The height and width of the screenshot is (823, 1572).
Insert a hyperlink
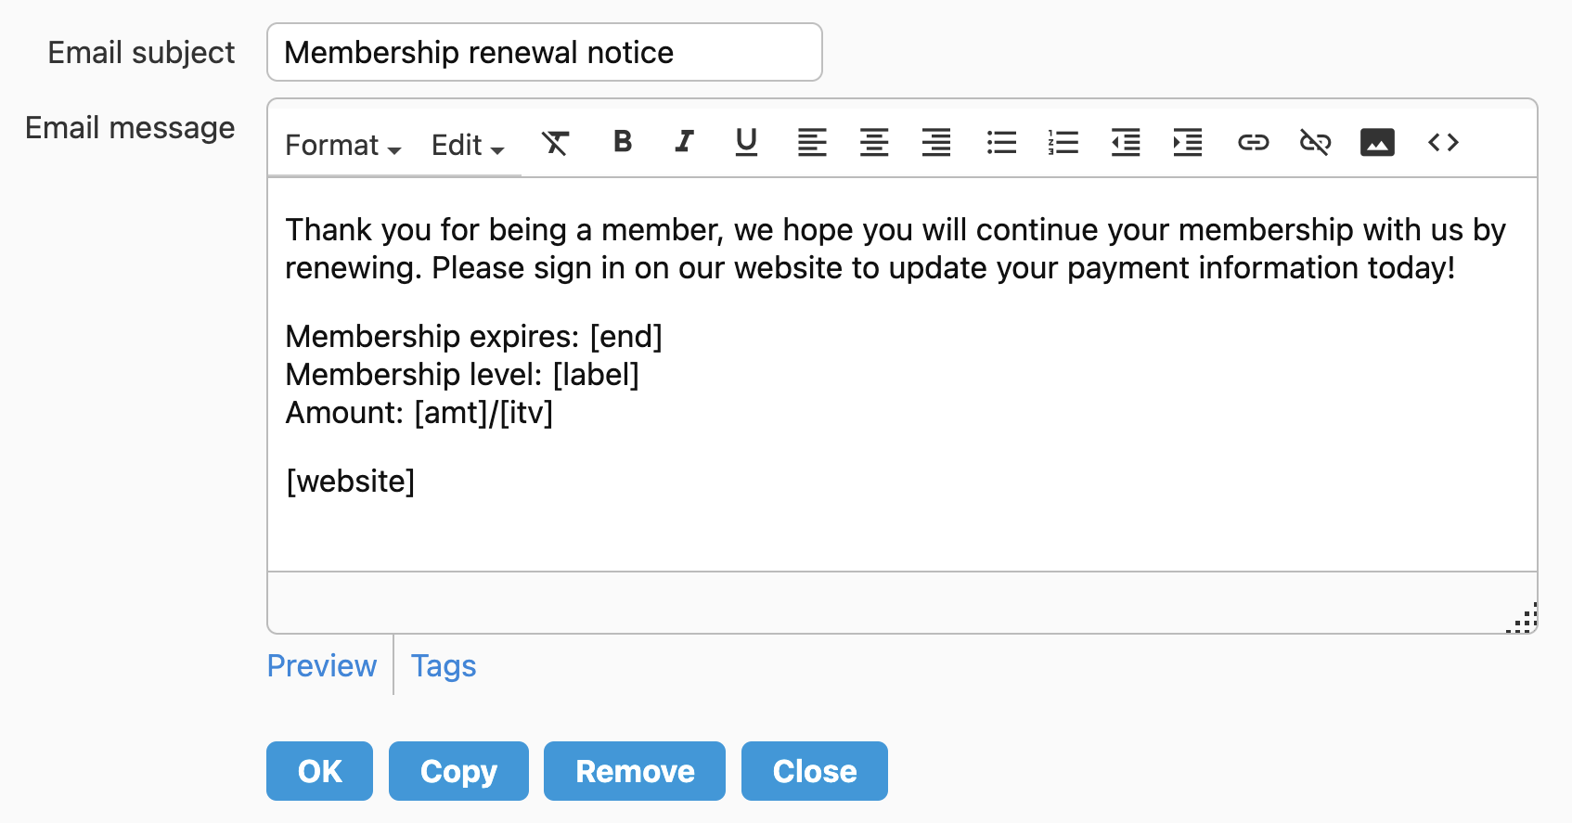[1253, 143]
